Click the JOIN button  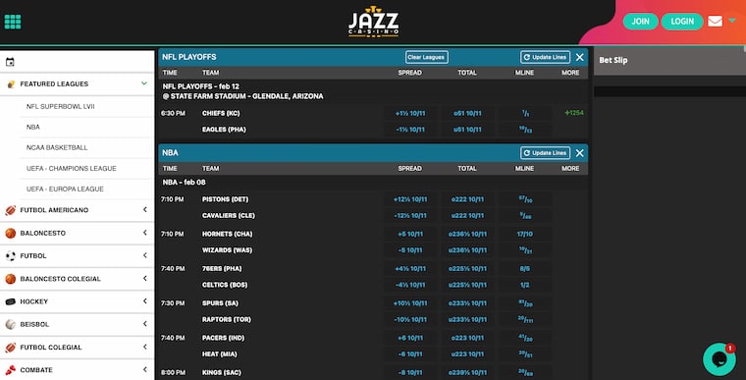[640, 22]
